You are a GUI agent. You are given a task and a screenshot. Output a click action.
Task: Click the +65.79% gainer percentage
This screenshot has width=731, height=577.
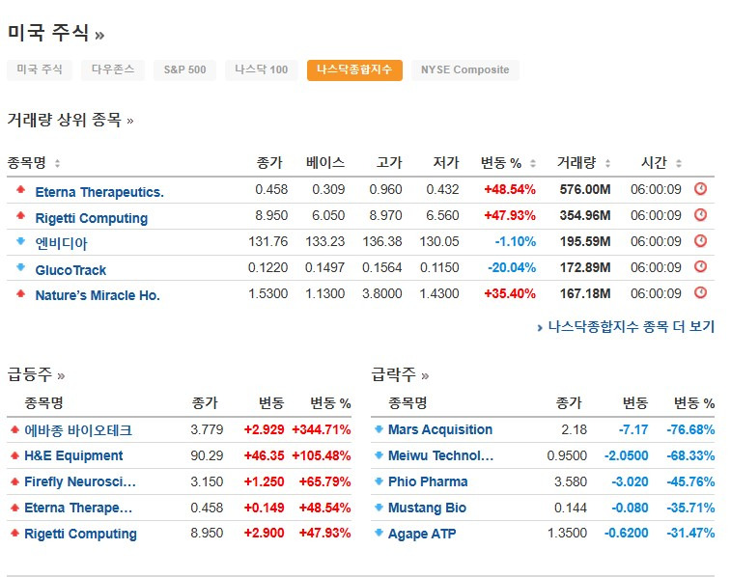pos(324,482)
